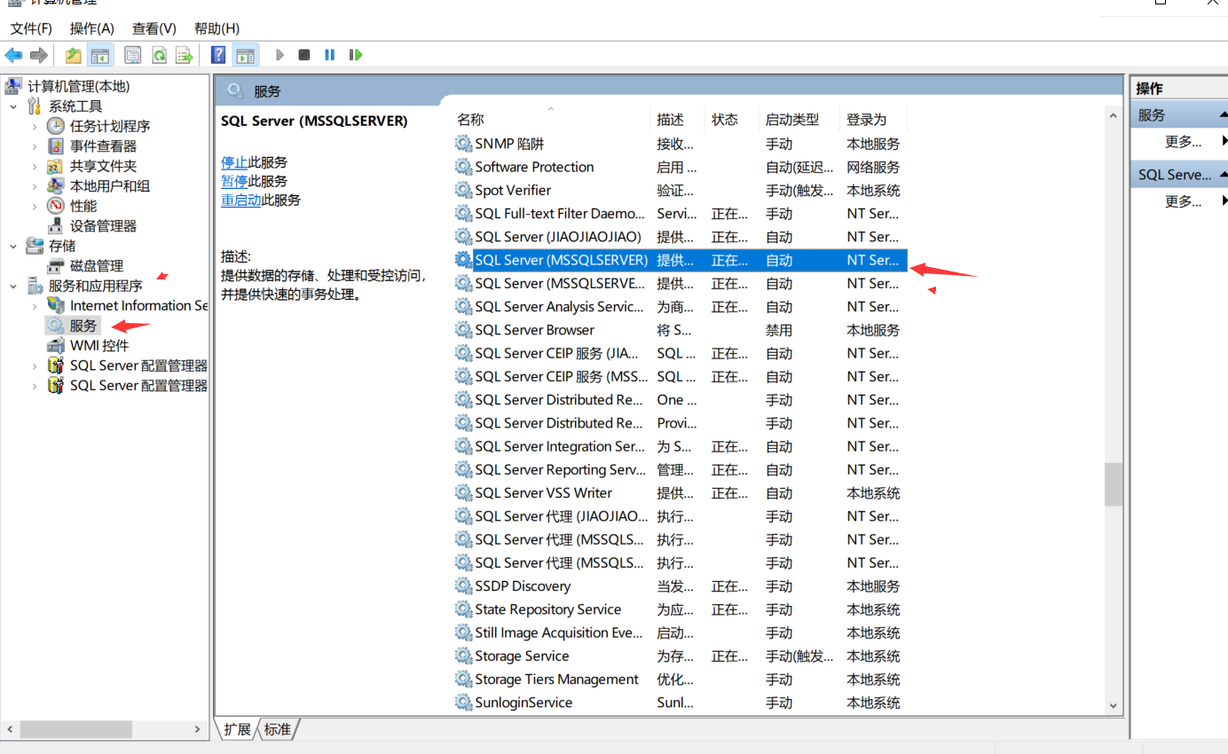Collapse the 系统工具 tree node
This screenshot has height=754, width=1228.
[13, 106]
